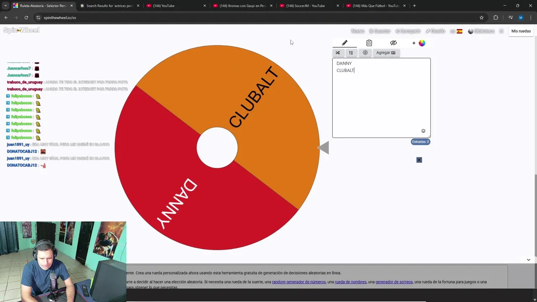This screenshot has width=537, height=302.
Task: Close the Ruleta Aleatoria tab
Action: 71,6
